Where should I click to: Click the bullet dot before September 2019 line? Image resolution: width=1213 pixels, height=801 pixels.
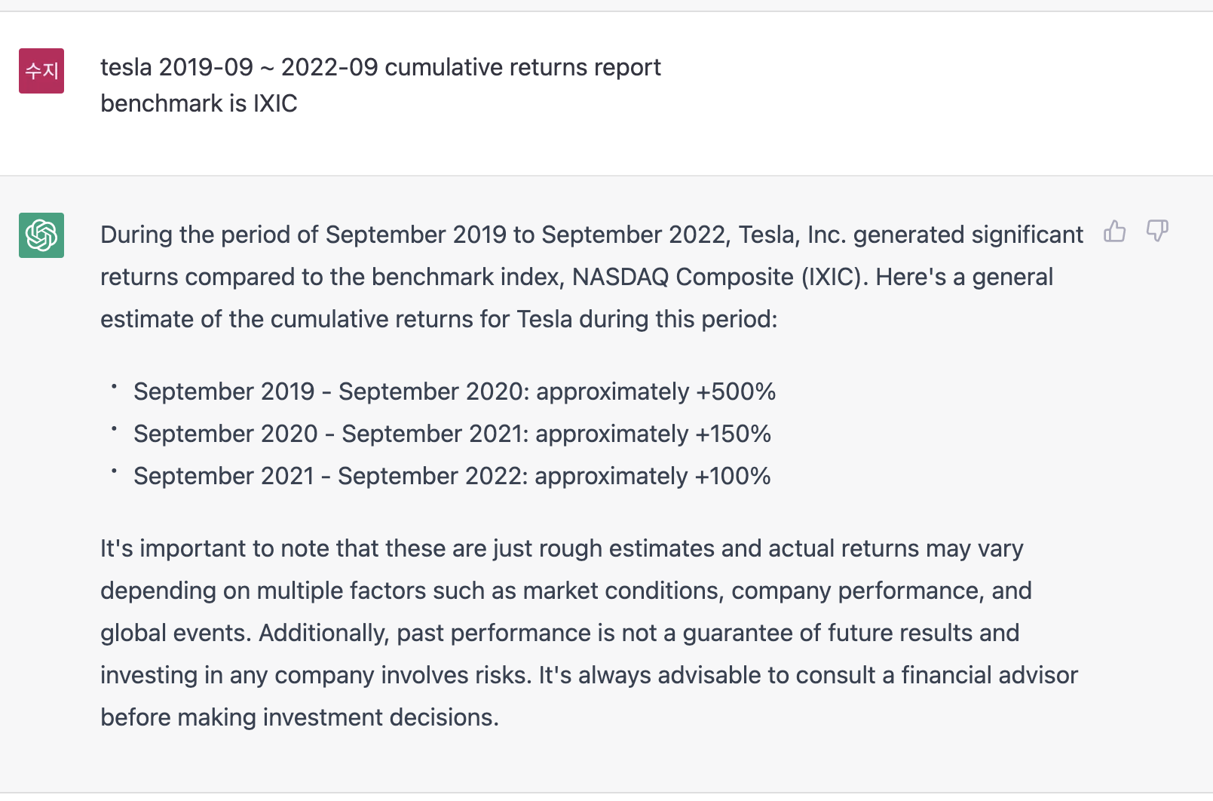114,386
